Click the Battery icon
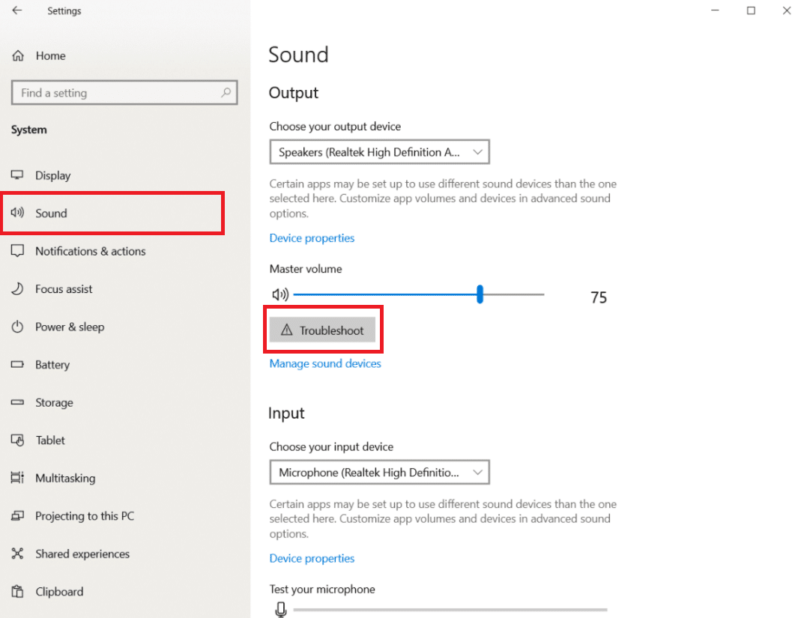Screen dimensions: 801x618 click(17, 364)
